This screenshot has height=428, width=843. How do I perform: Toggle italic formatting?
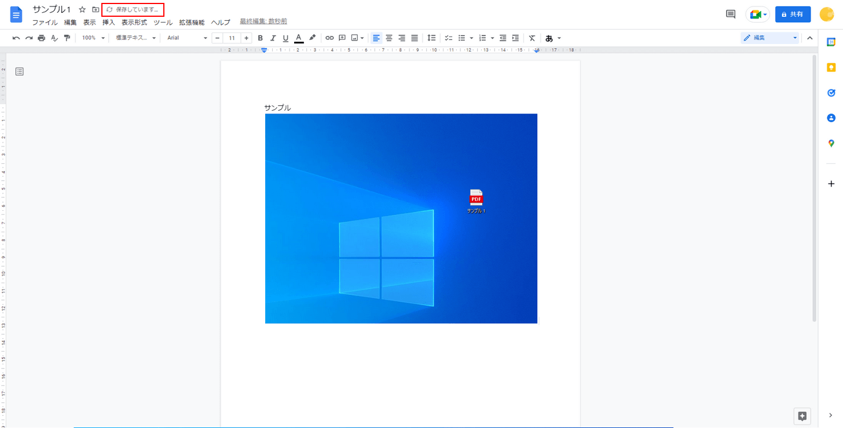point(273,38)
